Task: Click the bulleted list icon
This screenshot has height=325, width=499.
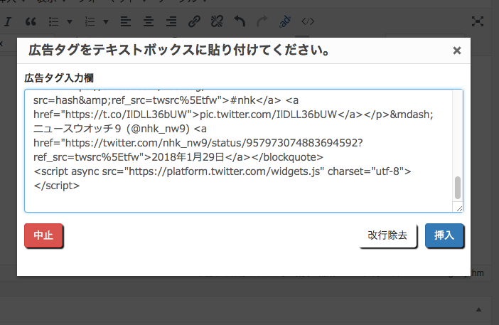Action: (54, 21)
